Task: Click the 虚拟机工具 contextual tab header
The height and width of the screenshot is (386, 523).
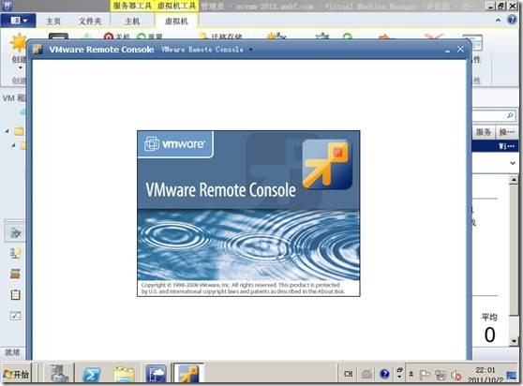Action: coord(176,6)
